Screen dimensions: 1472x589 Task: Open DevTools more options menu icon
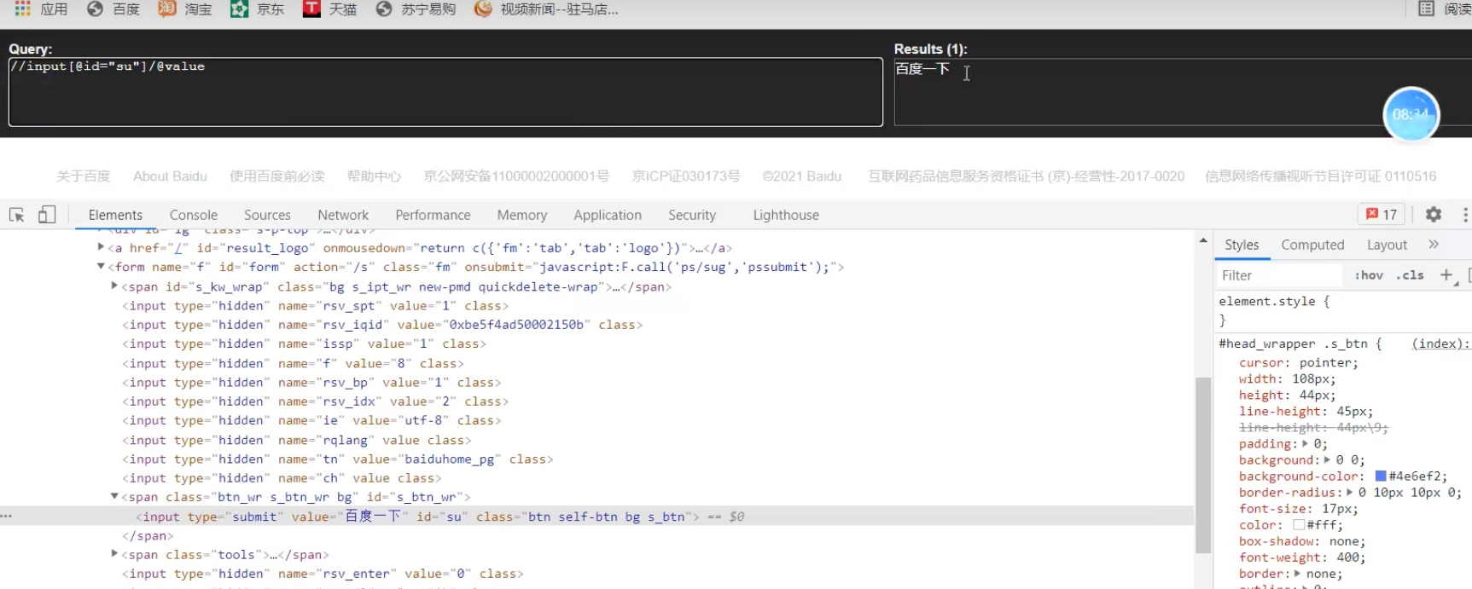click(x=1465, y=215)
